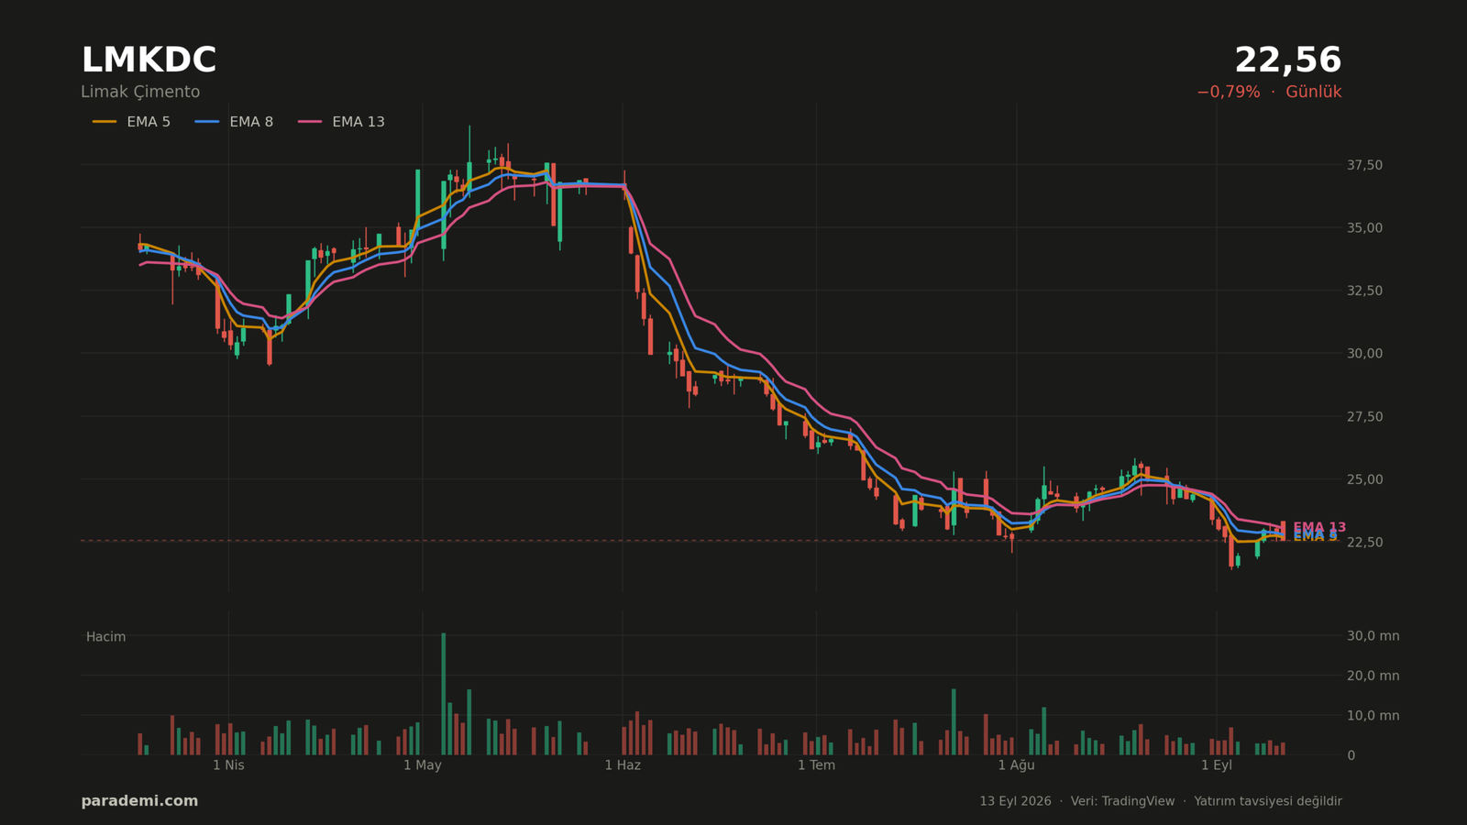The height and width of the screenshot is (825, 1467).
Task: Click the footer date and TradingView disclaimer text
Action: click(1161, 801)
